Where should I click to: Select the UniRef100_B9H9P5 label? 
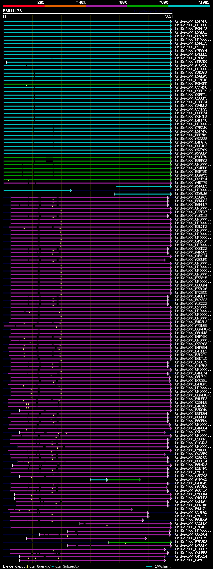pyautogui.click(x=191, y=84)
